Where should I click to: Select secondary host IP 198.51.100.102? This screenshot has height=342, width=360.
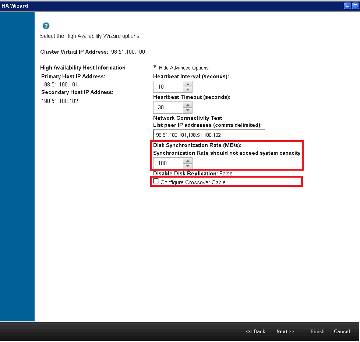click(60, 101)
